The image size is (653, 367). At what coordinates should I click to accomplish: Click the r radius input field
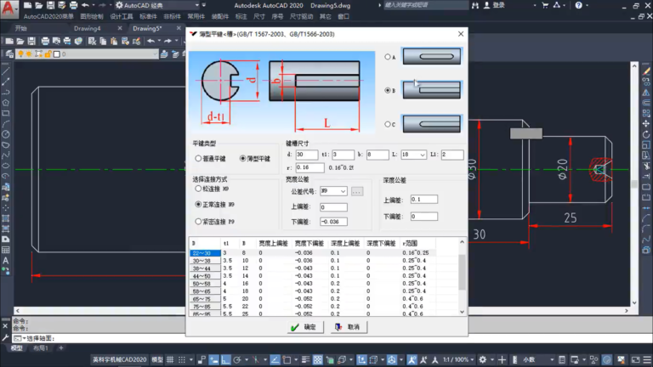pos(309,167)
